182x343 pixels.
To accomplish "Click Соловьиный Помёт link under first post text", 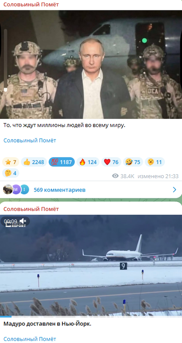I will [x=30, y=140].
